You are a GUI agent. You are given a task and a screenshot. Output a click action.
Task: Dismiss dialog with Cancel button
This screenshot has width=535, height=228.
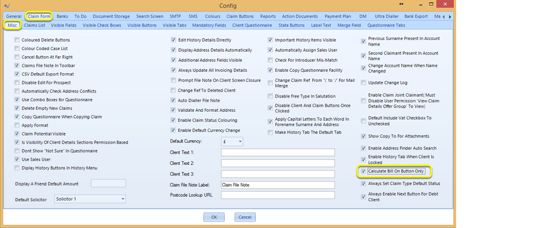(245, 217)
